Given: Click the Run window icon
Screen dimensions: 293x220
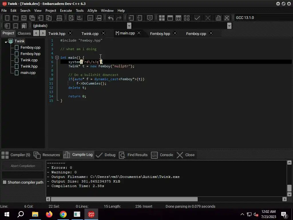Looking at the screenshot, I should click(170, 18).
